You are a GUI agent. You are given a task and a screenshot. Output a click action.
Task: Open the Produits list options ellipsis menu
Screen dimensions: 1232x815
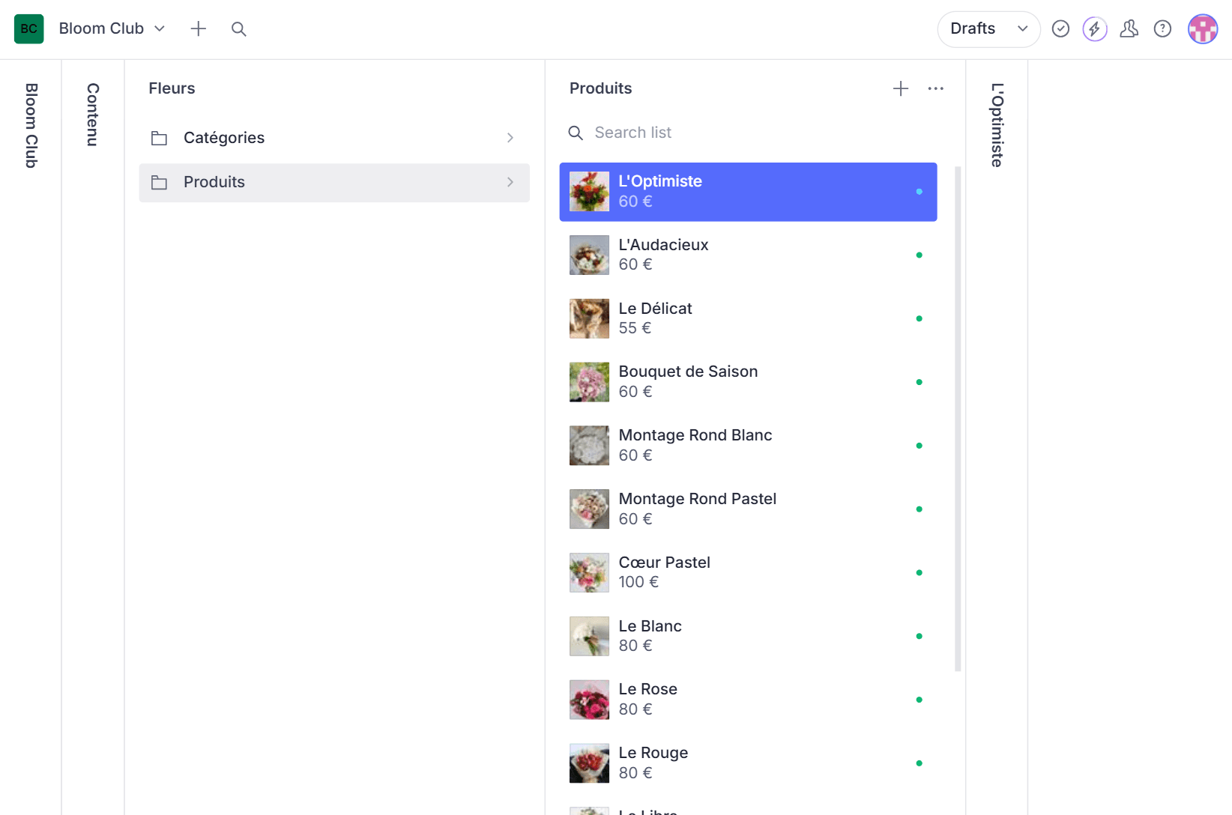click(934, 88)
